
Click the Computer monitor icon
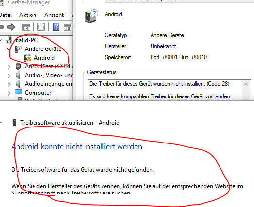pyautogui.click(x=18, y=93)
